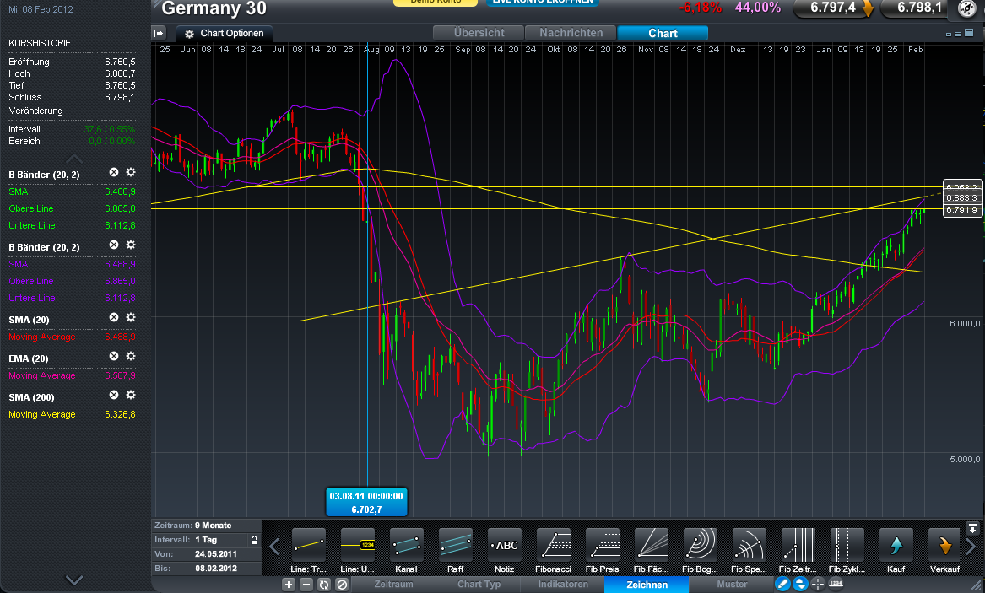Toggle the crosshair cursor icon
This screenshot has height=593, width=985.
point(818,585)
